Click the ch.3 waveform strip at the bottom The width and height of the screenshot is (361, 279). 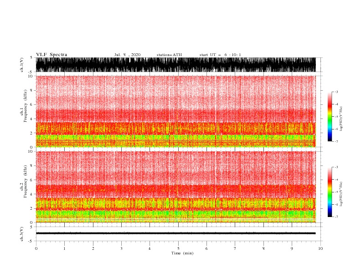176,234
